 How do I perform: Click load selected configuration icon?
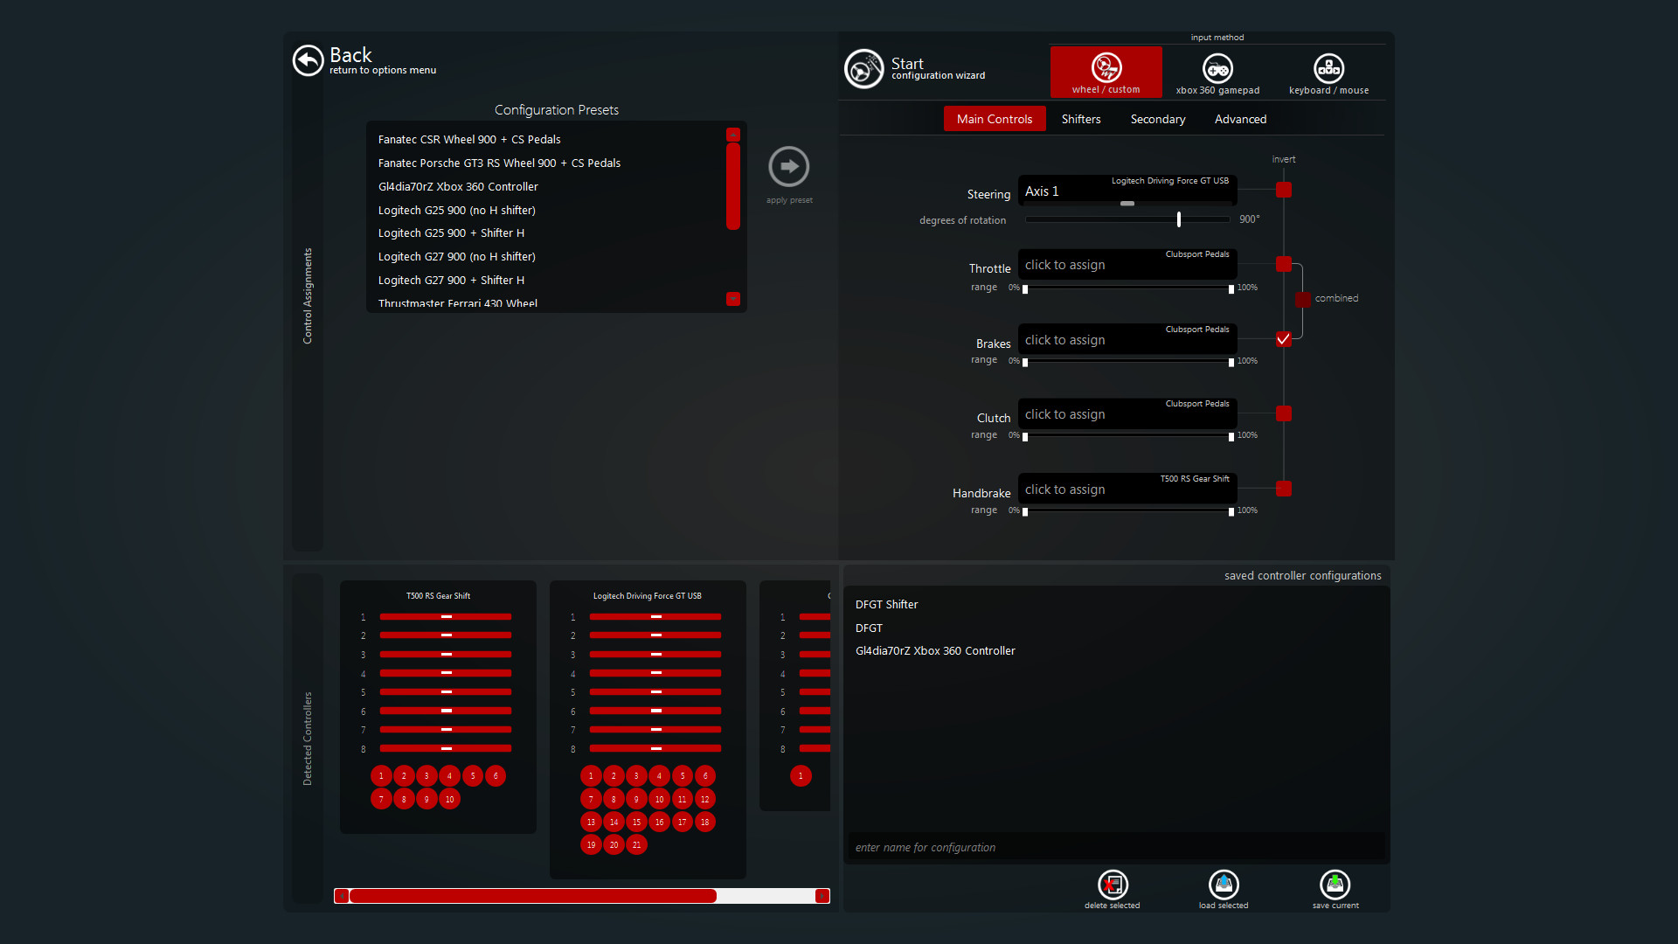tap(1224, 885)
